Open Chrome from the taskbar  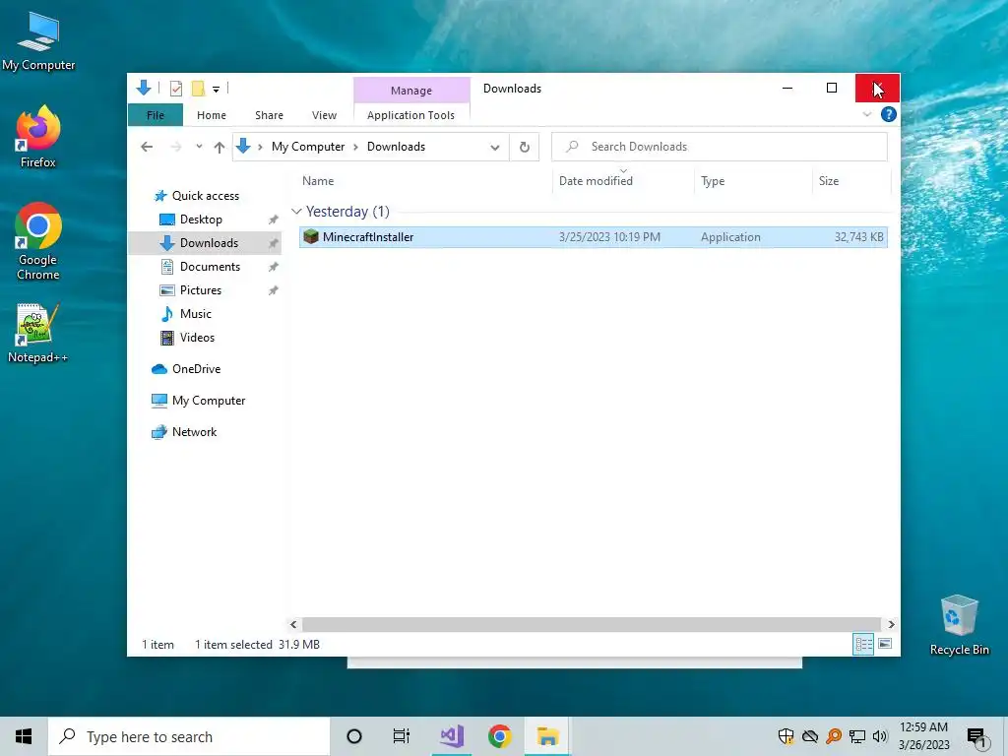[x=499, y=736]
